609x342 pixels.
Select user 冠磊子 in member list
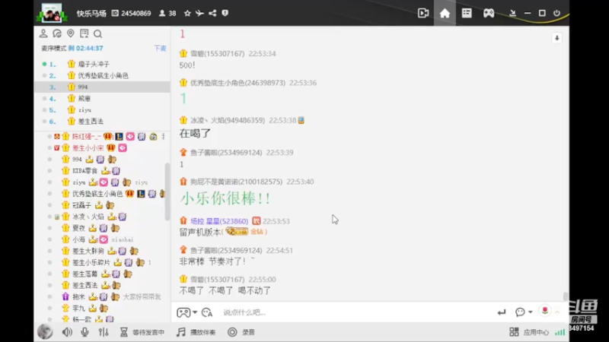pos(81,205)
